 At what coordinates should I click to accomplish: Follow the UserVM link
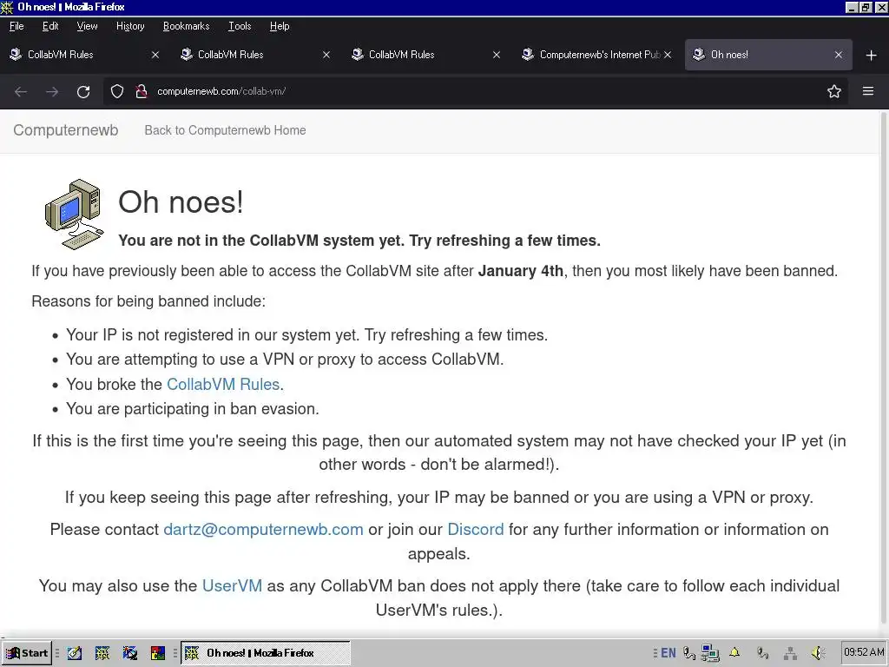(232, 586)
